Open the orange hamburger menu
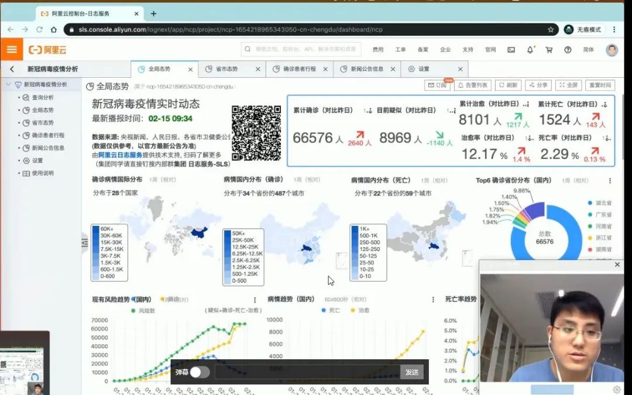632x395 pixels. point(12,49)
